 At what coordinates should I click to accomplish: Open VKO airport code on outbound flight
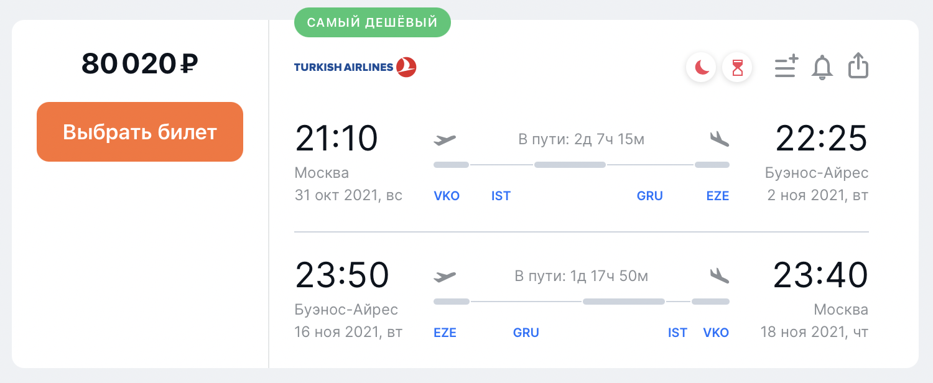click(447, 196)
